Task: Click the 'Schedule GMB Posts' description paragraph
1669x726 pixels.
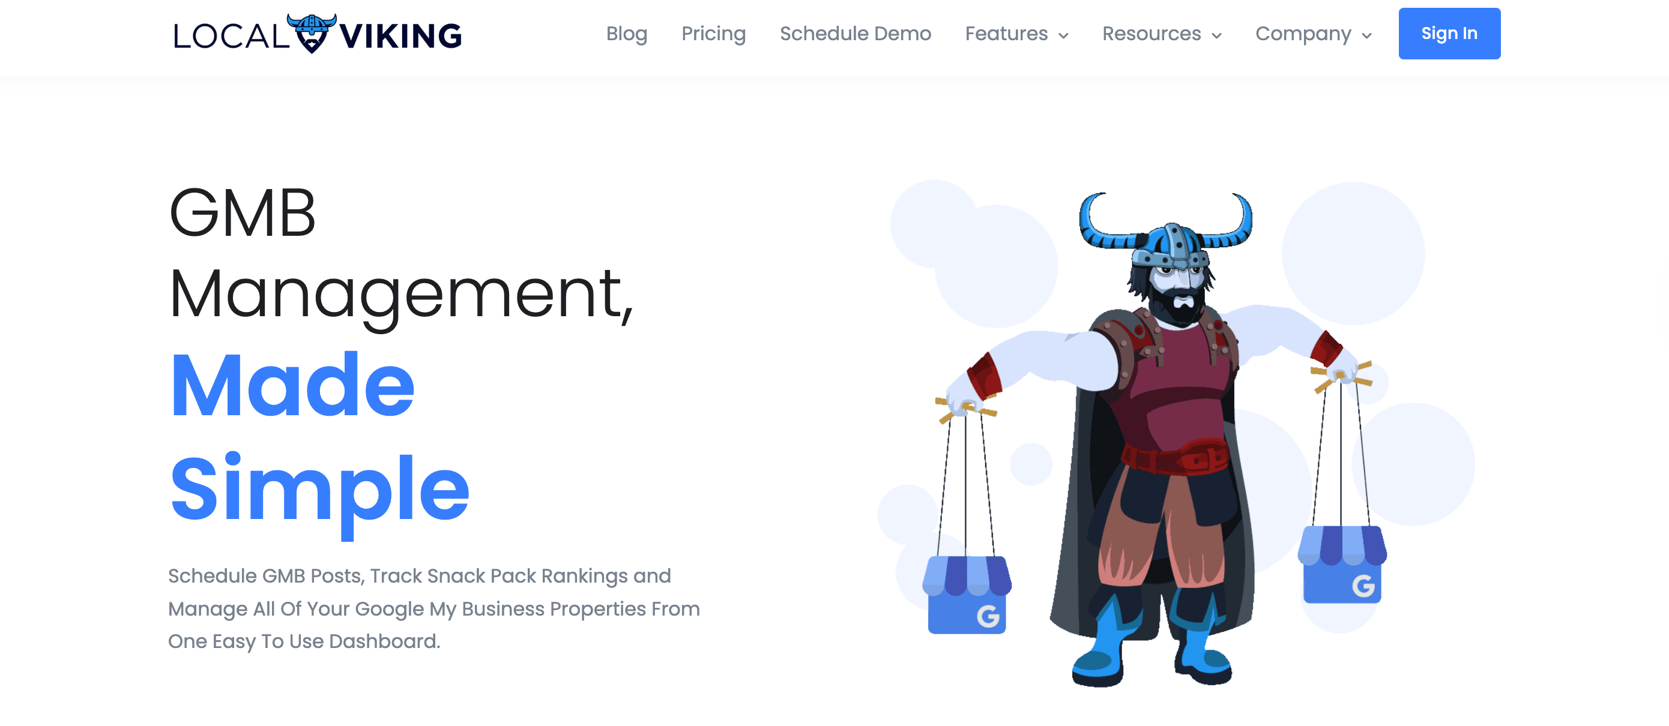Action: [x=434, y=608]
